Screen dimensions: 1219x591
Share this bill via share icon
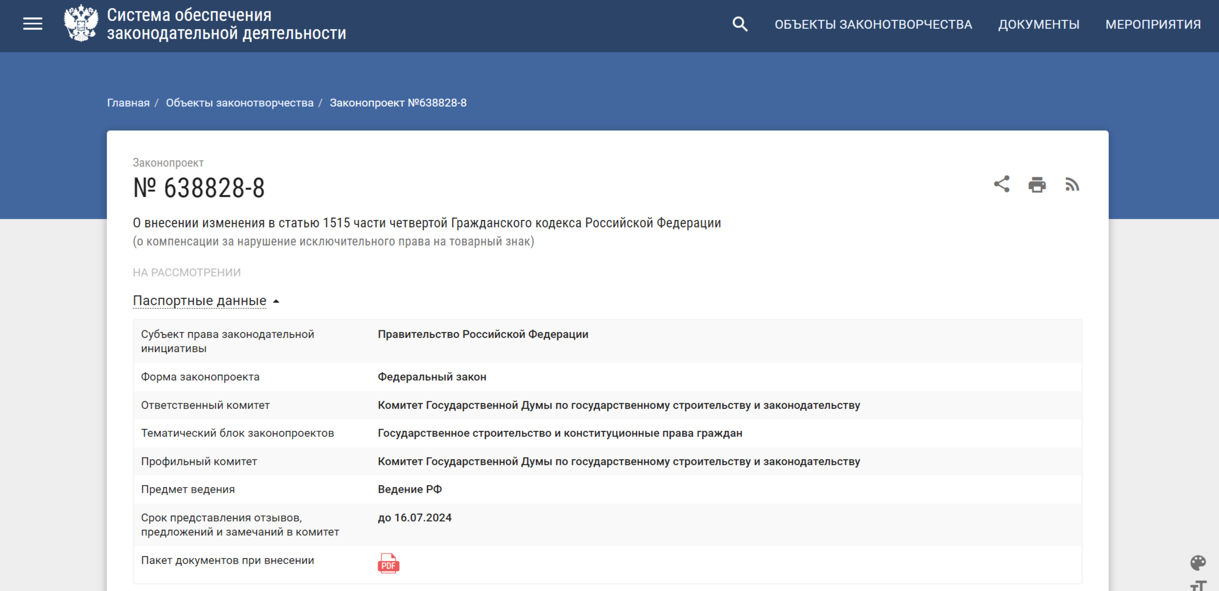1001,184
